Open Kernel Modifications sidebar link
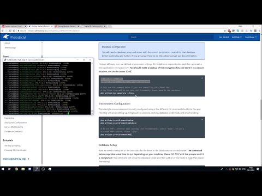262x196 pixels. click(x=14, y=127)
